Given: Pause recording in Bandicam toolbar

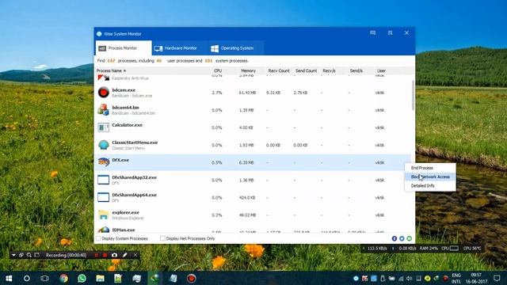Looking at the screenshot, I should [97, 255].
